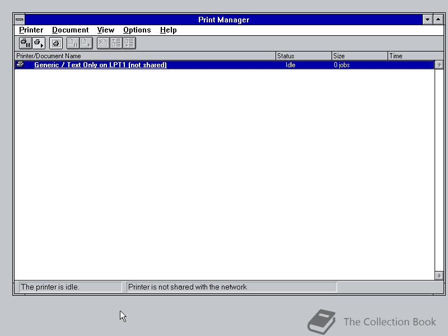Click the scrollbar down arrow
Image resolution: width=448 pixels, height=336 pixels.
439,276
